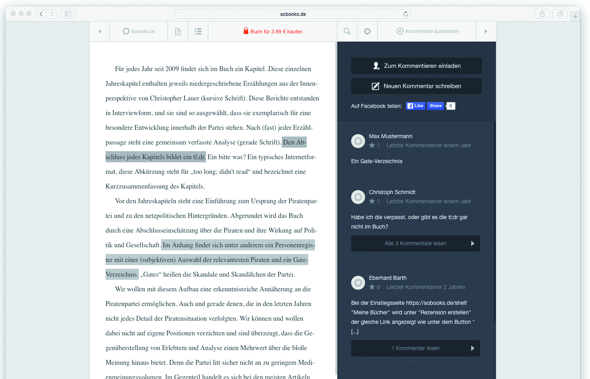Open reader settings gear icon
This screenshot has width=590, height=379.
pyautogui.click(x=367, y=31)
